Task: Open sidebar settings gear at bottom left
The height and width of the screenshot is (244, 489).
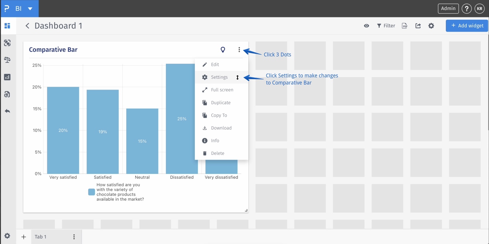Action: (7, 236)
